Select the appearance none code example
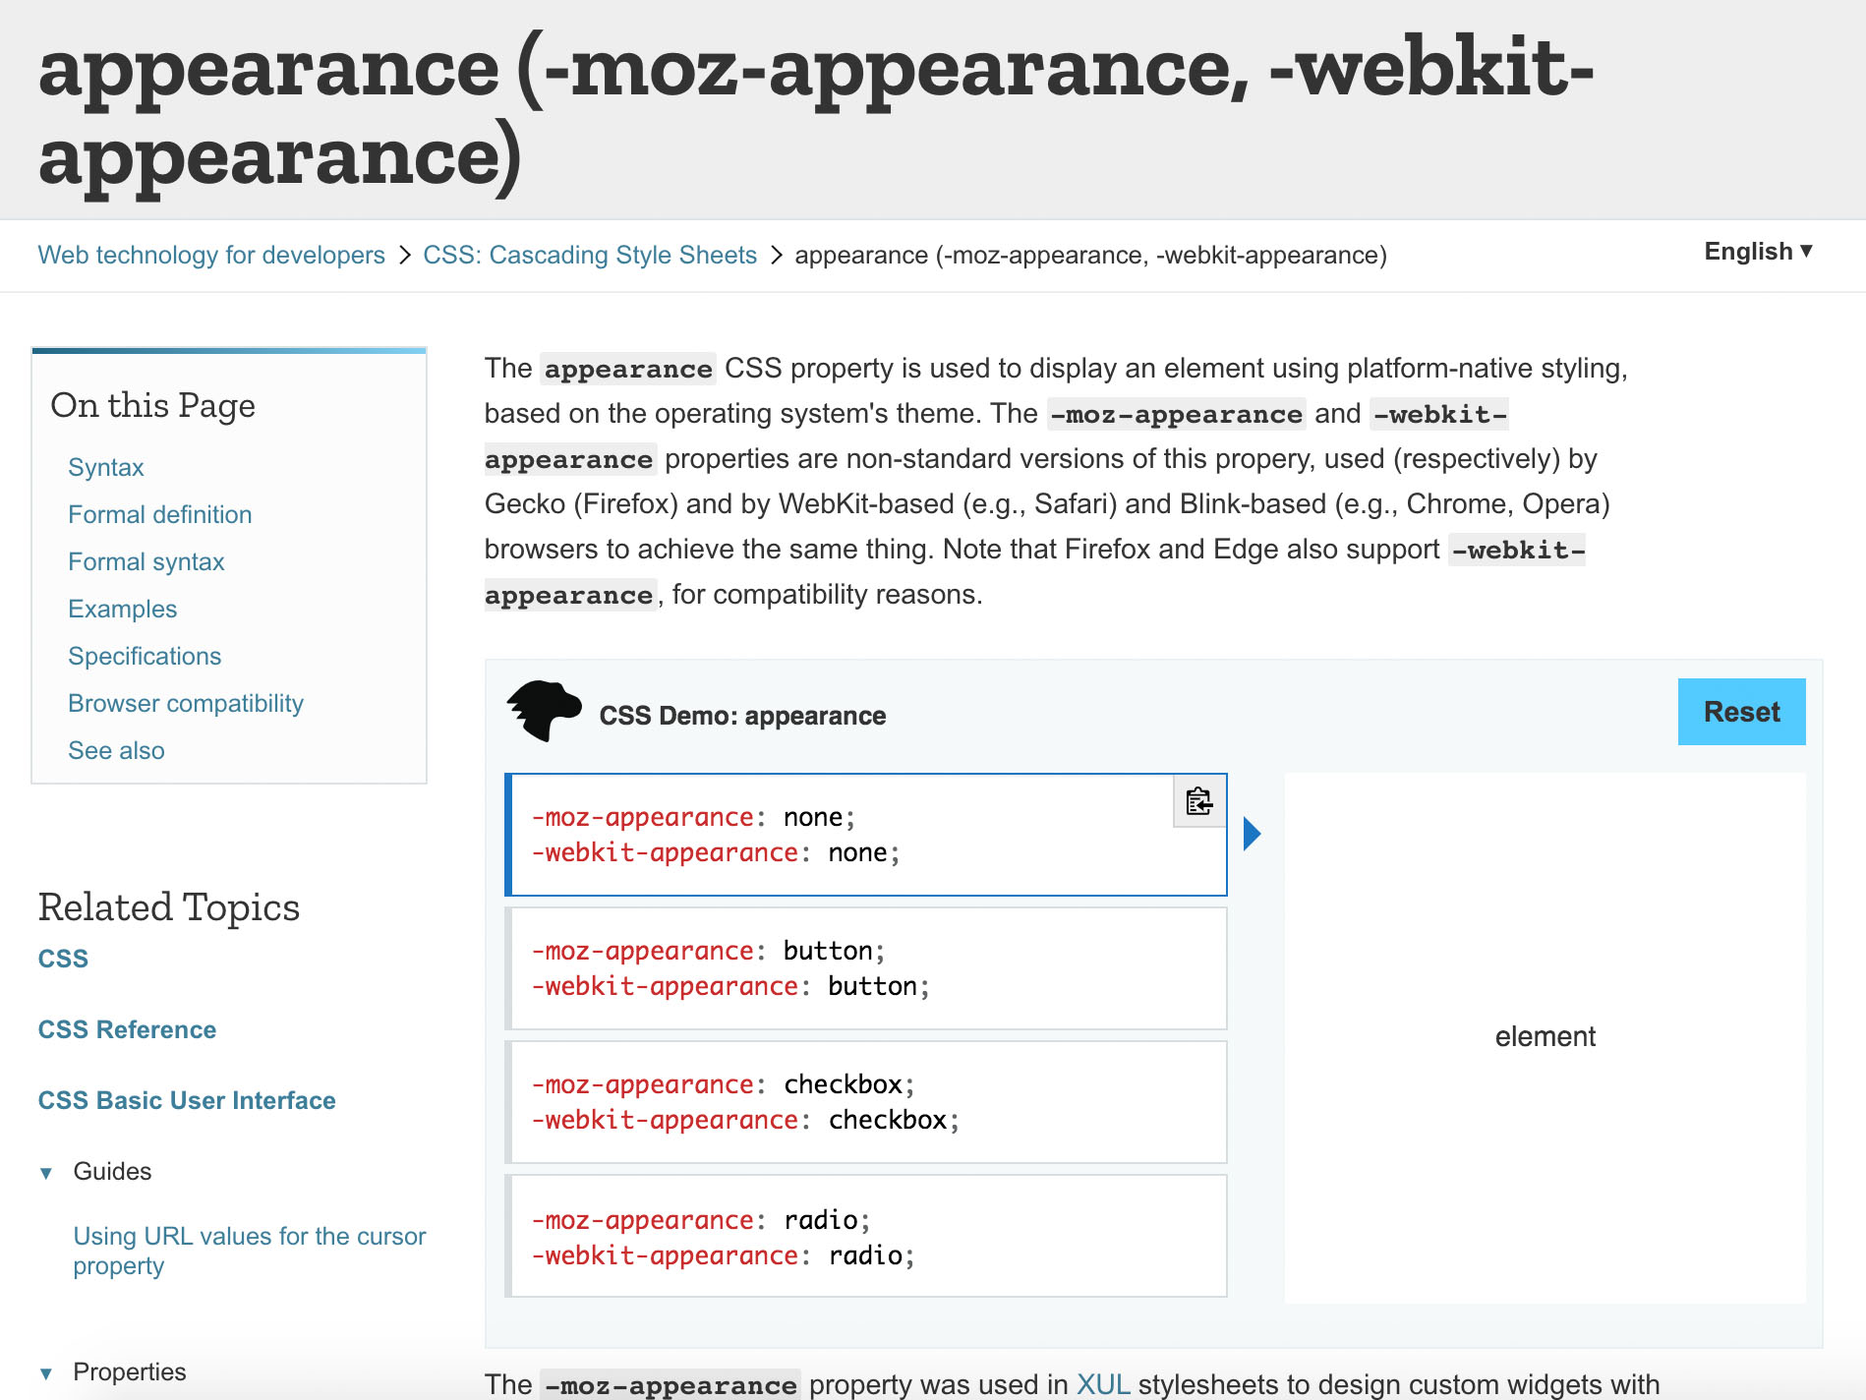 click(x=867, y=835)
